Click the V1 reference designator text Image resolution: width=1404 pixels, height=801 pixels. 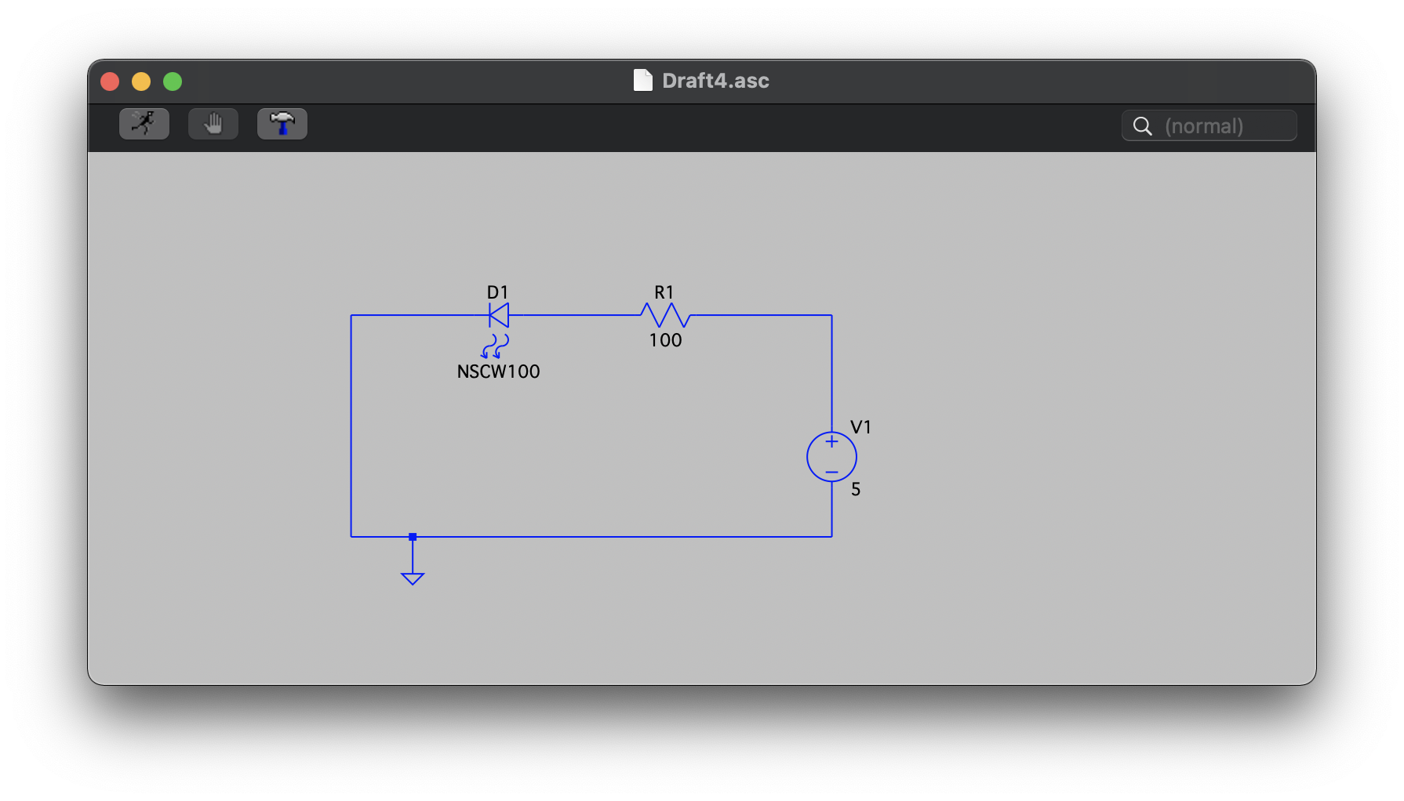pos(860,427)
